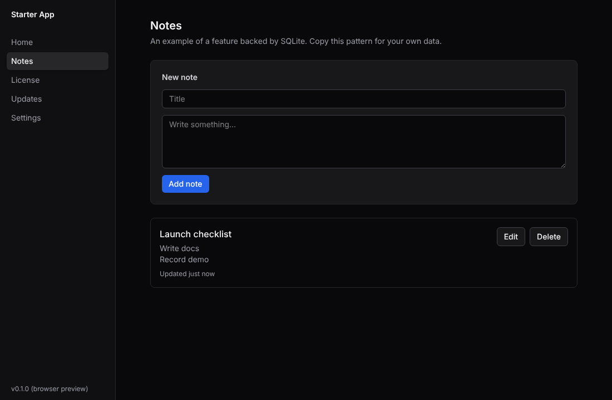This screenshot has height=400, width=612.
Task: Click the Write something text area
Action: pos(363,142)
